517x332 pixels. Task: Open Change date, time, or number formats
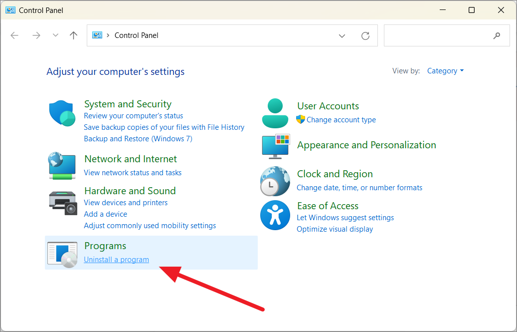359,188
